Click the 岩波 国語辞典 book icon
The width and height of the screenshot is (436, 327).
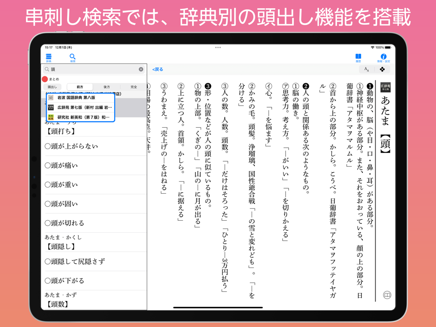click(x=51, y=98)
